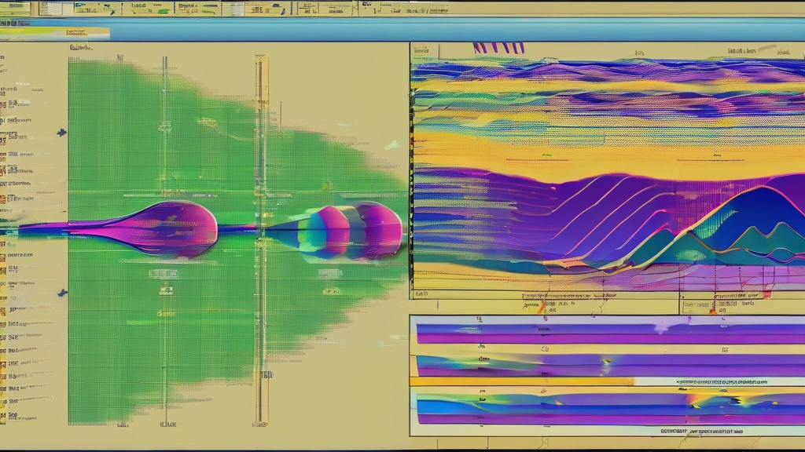Select the striped multicolor sphere cluster
This screenshot has height=452, width=805.
351,231
